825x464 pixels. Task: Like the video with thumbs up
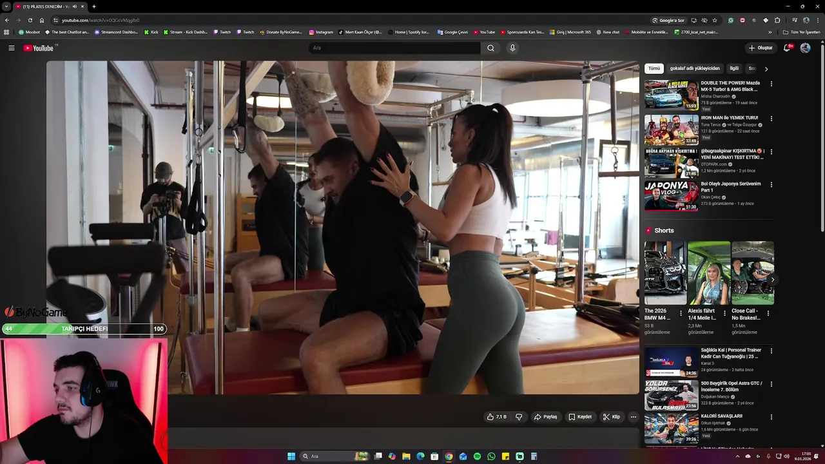coord(497,417)
